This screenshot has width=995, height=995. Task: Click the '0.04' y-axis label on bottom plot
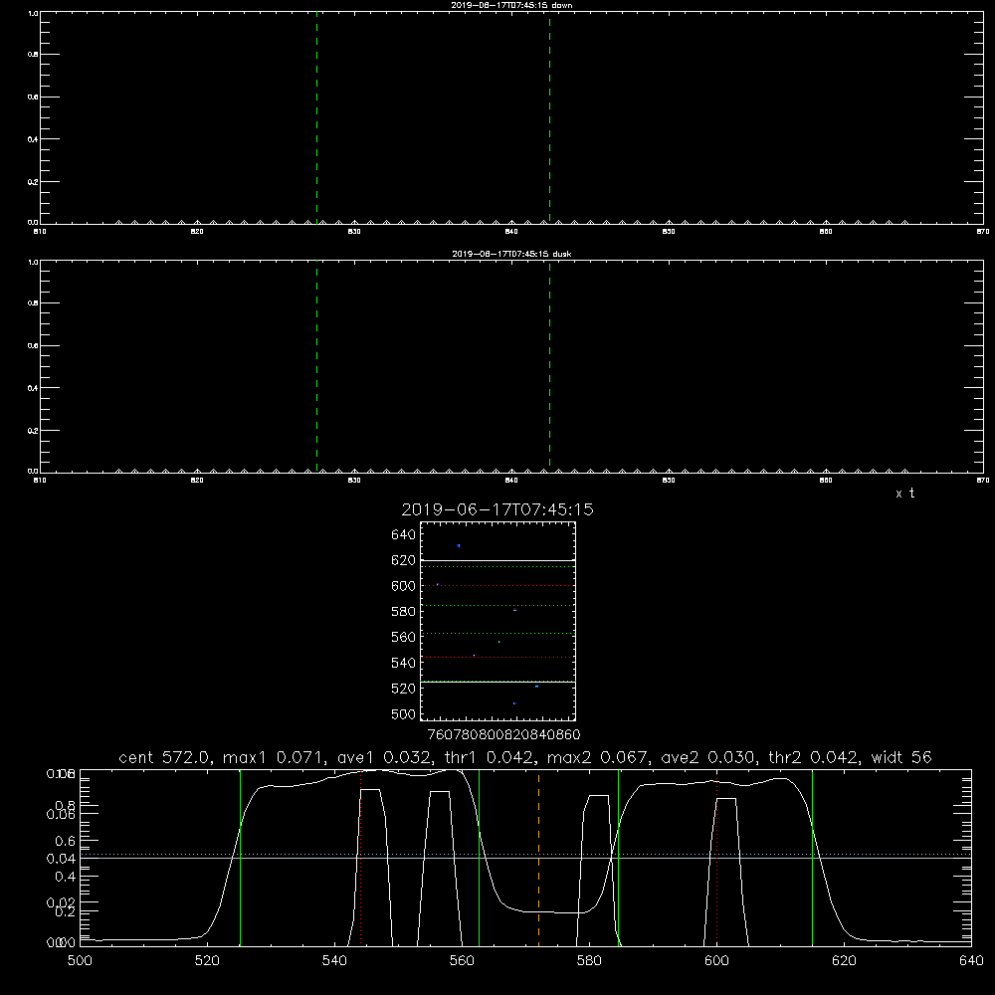click(61, 859)
